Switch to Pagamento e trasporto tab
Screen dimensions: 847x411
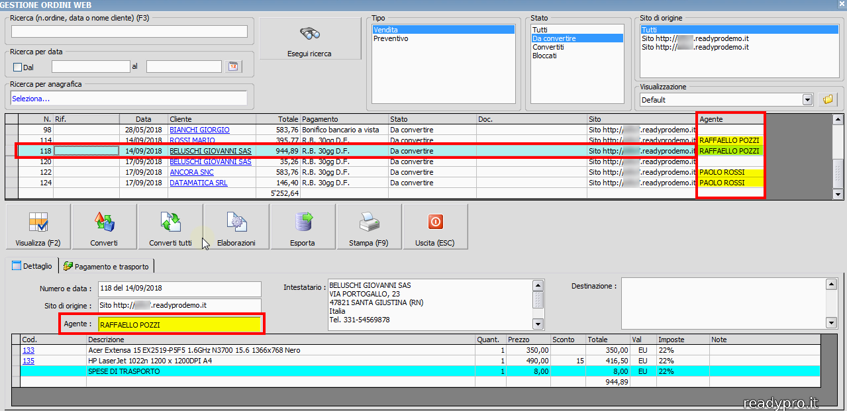(x=107, y=266)
